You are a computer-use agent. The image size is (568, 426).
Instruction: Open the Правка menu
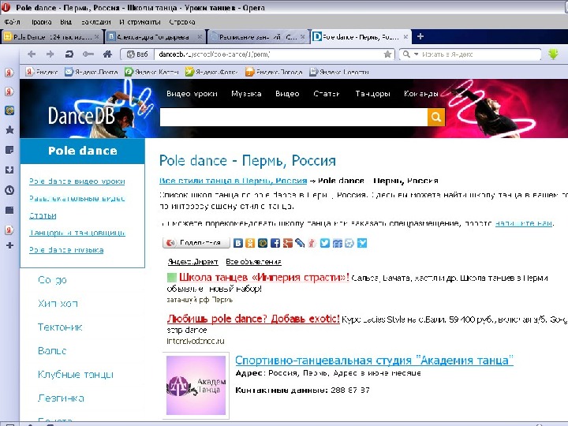click(41, 22)
